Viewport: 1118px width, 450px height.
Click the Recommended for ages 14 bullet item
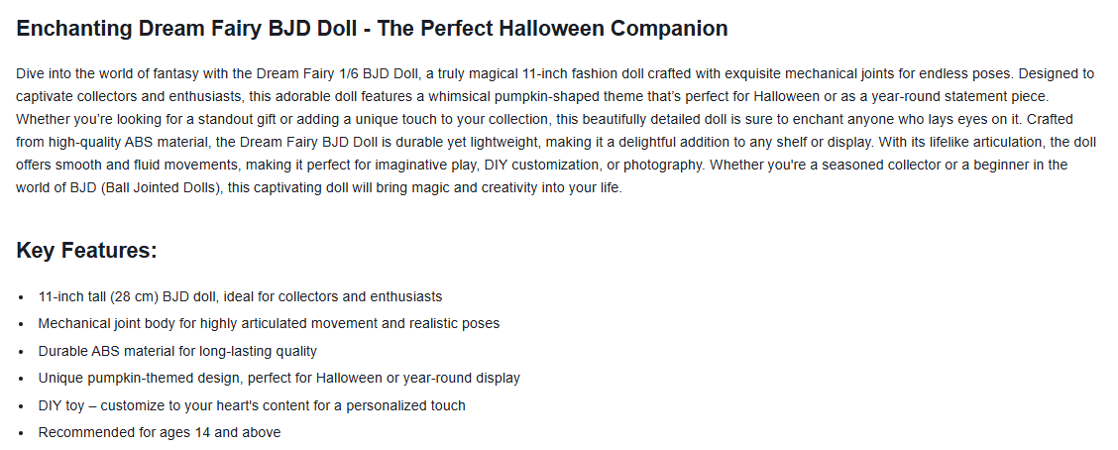pyautogui.click(x=159, y=432)
